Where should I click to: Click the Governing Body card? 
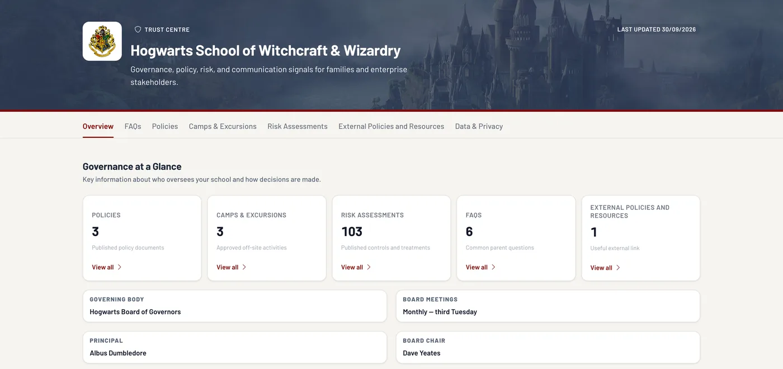pos(235,306)
